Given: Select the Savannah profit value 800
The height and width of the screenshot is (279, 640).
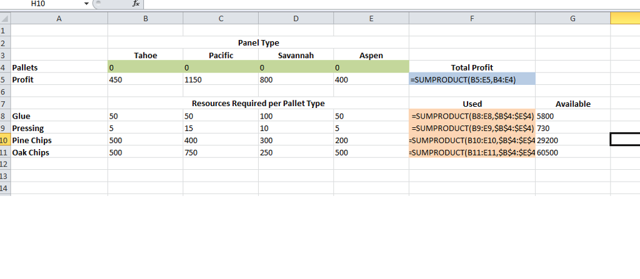Looking at the screenshot, I should point(296,79).
